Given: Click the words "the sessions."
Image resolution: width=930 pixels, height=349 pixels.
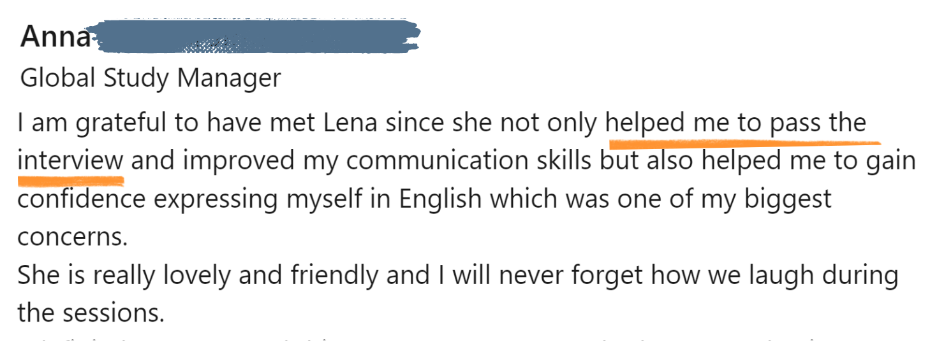Looking at the screenshot, I should [x=91, y=313].
